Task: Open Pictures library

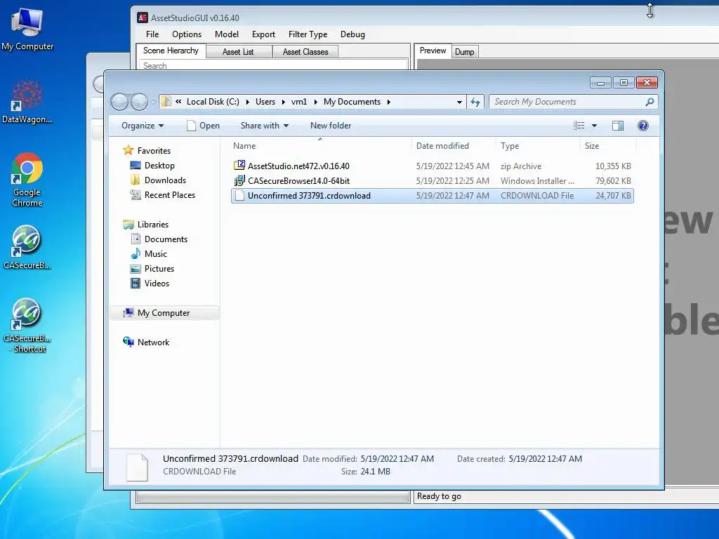Action: (x=159, y=268)
